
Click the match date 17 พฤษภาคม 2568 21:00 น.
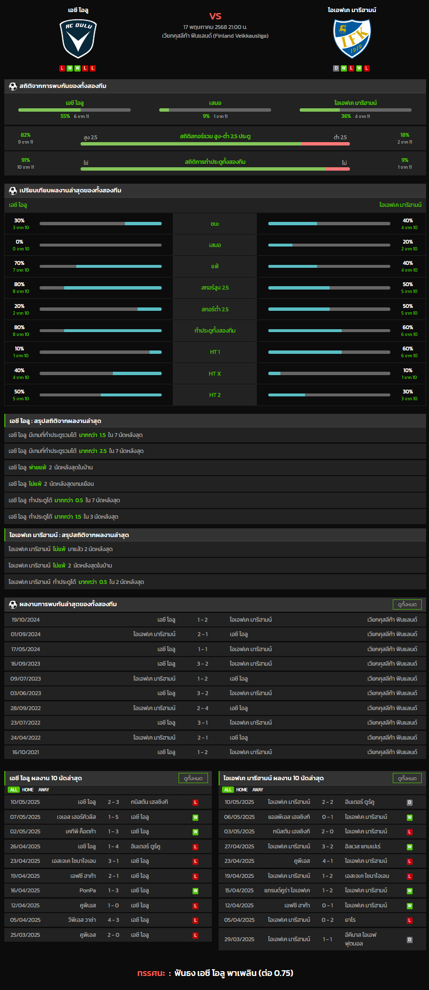point(215,27)
